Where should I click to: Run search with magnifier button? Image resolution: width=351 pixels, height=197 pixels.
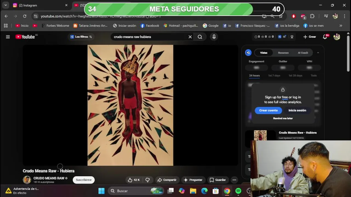pos(200,37)
